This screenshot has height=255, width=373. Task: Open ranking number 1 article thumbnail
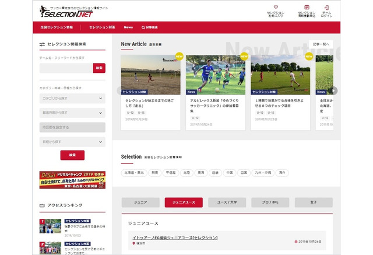(x=50, y=226)
